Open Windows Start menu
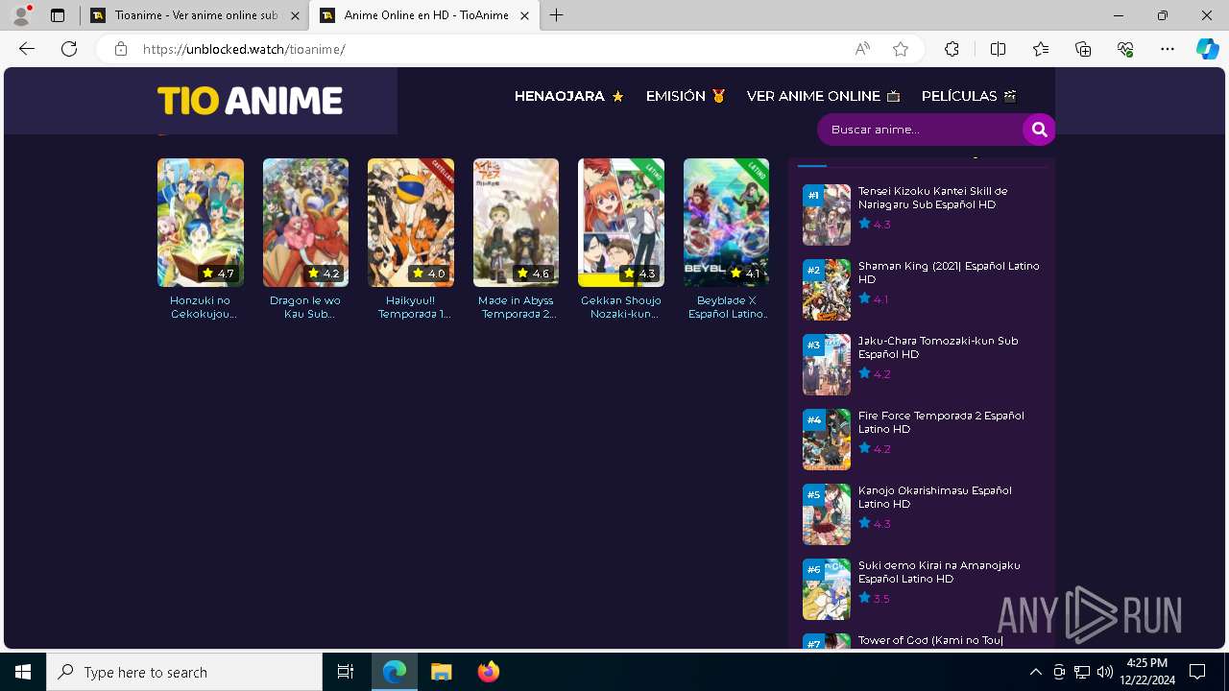The width and height of the screenshot is (1229, 691). pos(23,672)
